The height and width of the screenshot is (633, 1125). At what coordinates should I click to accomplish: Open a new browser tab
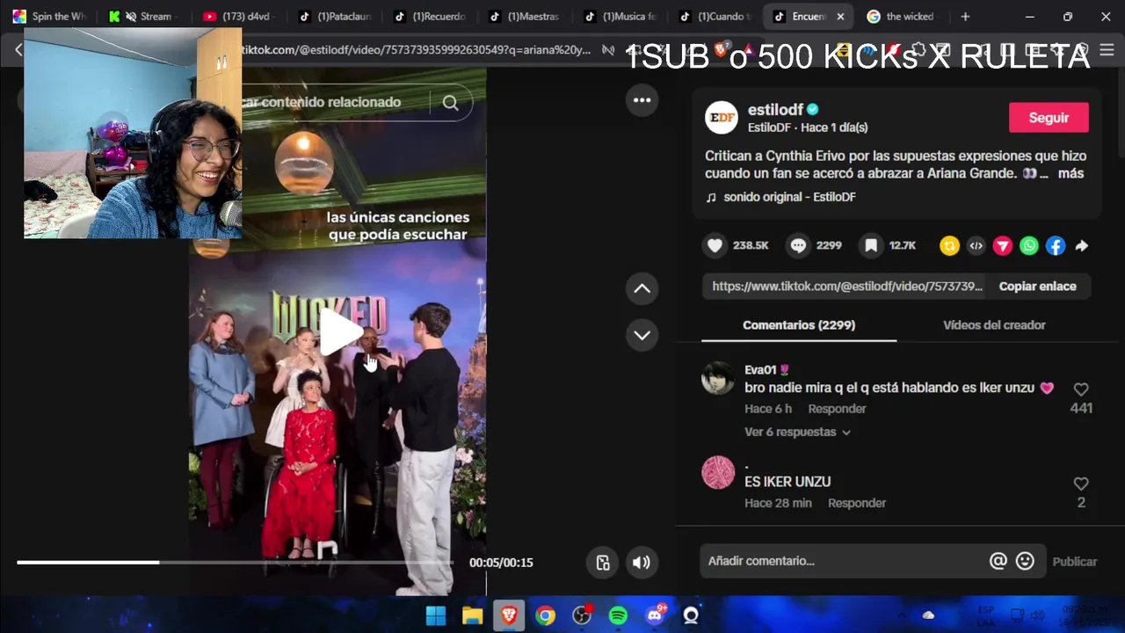tap(965, 16)
